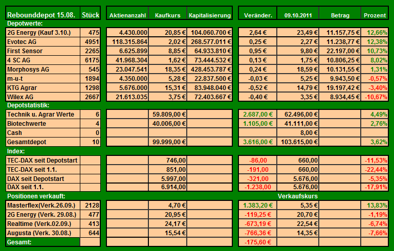Click the Evotec AG cell
394x251 pixels.
point(43,42)
